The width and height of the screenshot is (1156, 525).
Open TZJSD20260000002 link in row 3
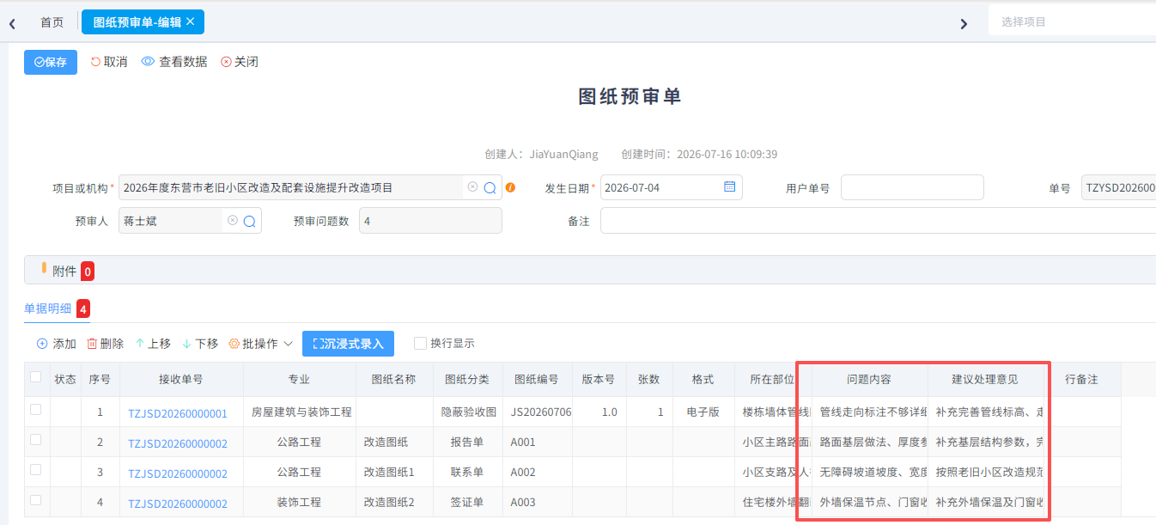(178, 473)
